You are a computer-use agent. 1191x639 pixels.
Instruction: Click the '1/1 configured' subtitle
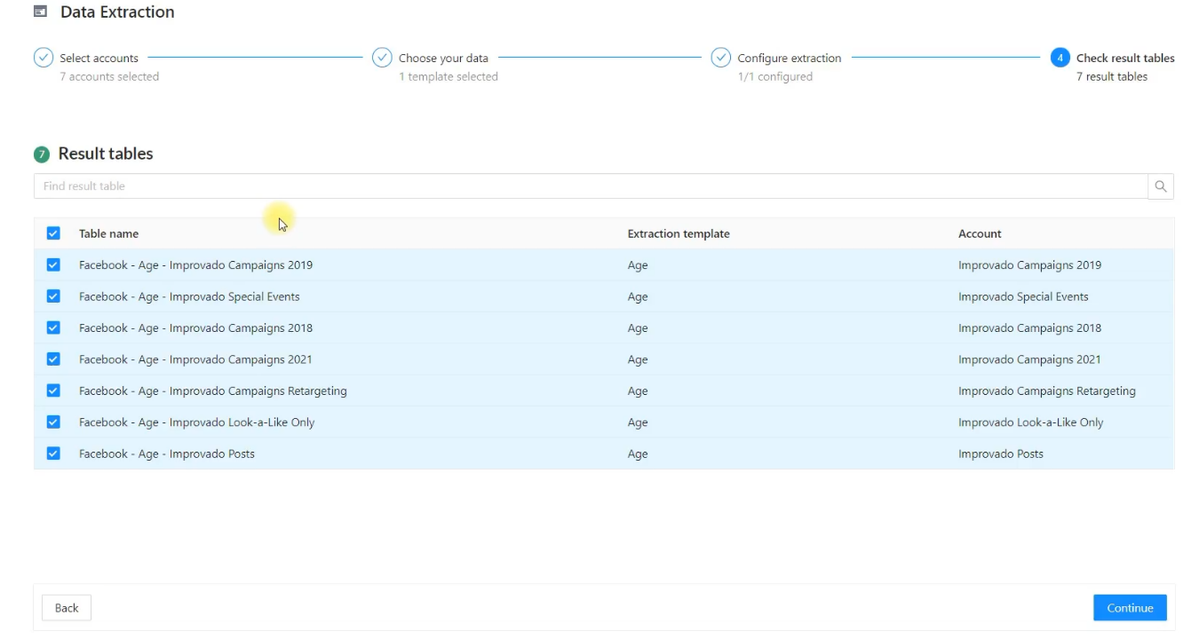(x=774, y=76)
